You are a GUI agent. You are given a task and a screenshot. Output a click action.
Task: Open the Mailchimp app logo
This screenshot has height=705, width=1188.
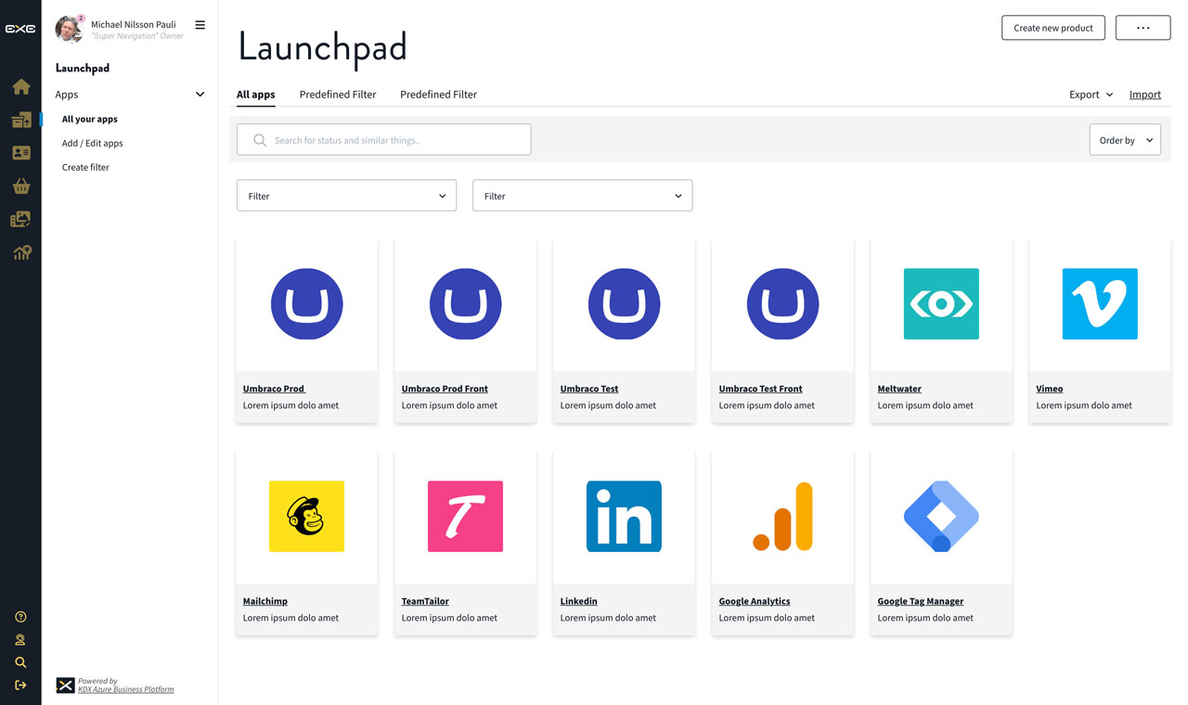click(307, 516)
